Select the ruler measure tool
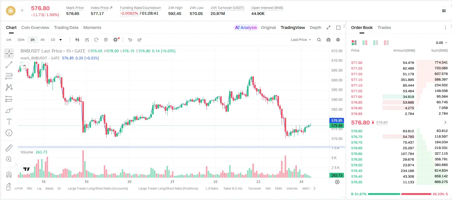Image resolution: width=452 pixels, height=200 pixels. 9,148
